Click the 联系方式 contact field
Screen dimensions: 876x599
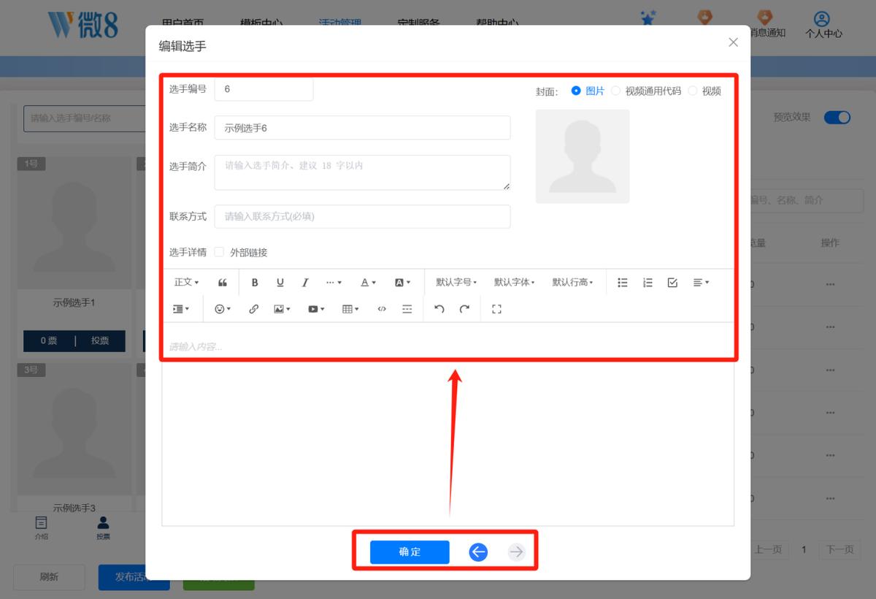pos(362,216)
